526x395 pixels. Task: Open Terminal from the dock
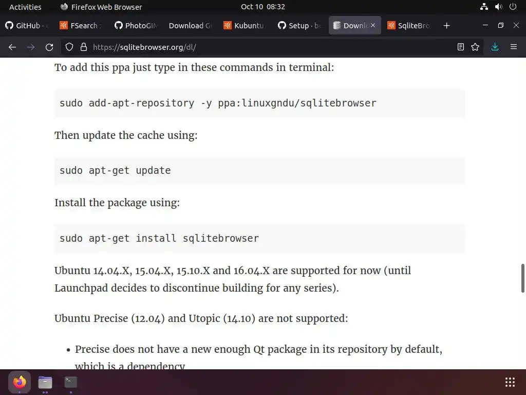click(71, 382)
